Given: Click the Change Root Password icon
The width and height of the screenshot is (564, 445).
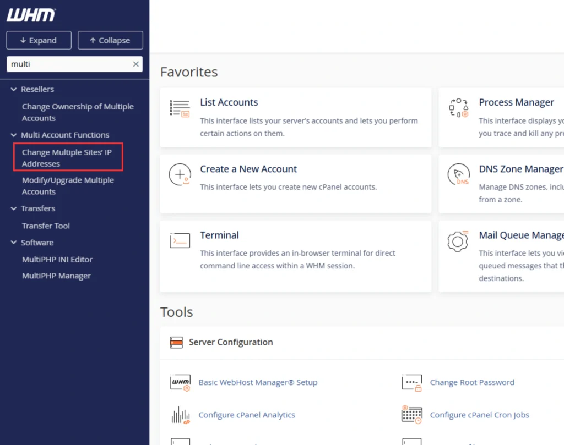Looking at the screenshot, I should pos(412,382).
